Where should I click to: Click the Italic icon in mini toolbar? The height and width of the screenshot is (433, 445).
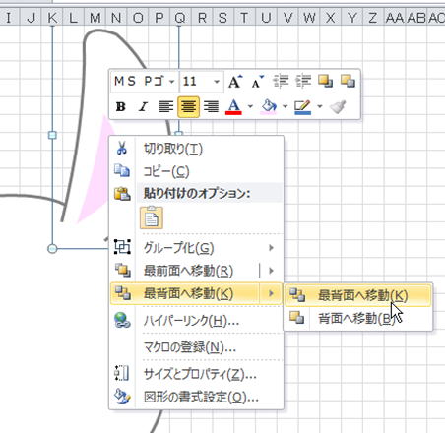point(143,106)
